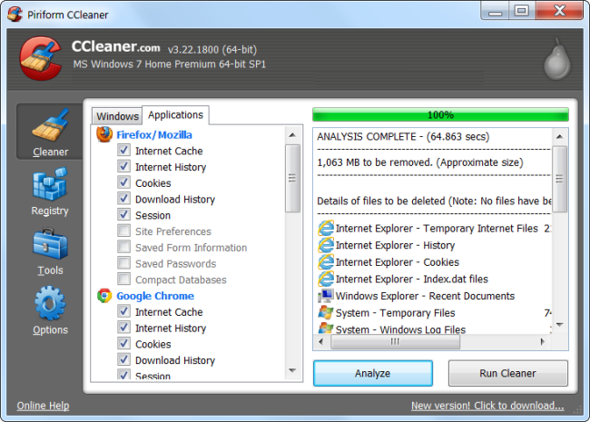
Task: Click the 1,063 MB to be removed line
Action: tap(420, 162)
